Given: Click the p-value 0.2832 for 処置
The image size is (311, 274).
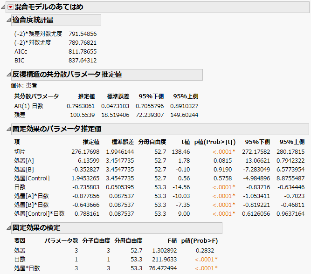Looking at the screenshot, I should point(205,251).
